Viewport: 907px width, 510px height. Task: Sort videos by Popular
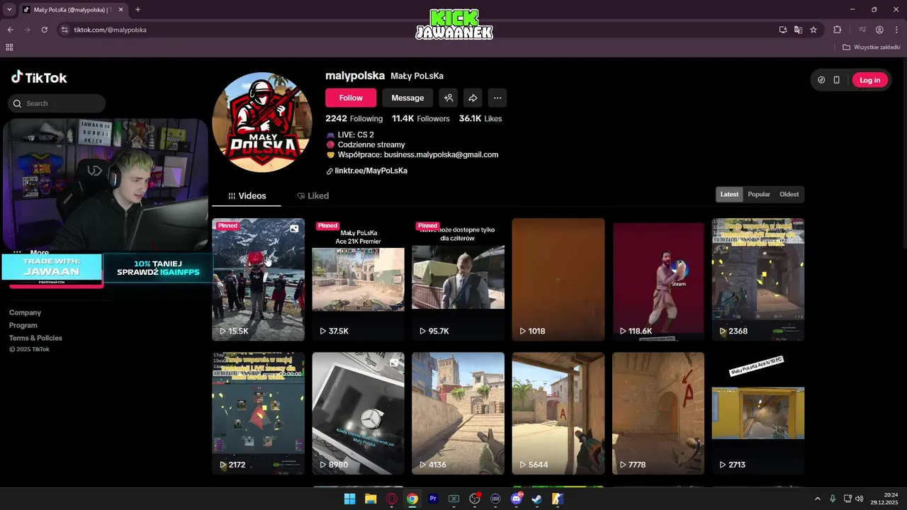[759, 194]
